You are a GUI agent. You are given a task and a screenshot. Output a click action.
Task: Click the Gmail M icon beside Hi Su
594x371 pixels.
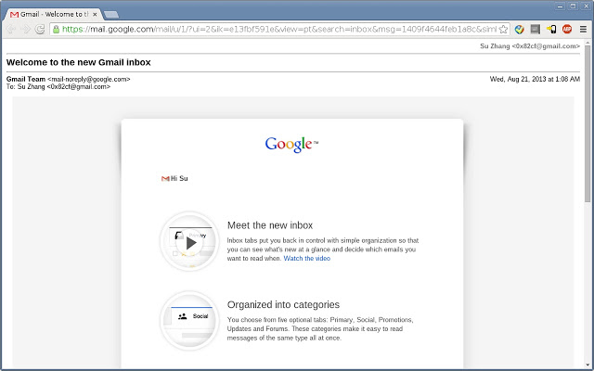click(x=165, y=178)
